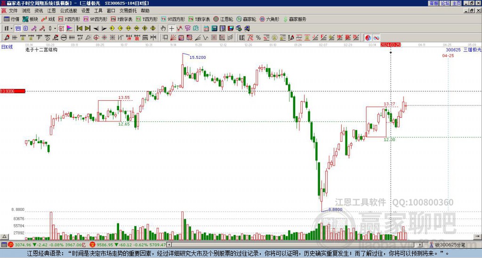Click the 老子十二宫结构 label
482x258 pixels.
41,49
